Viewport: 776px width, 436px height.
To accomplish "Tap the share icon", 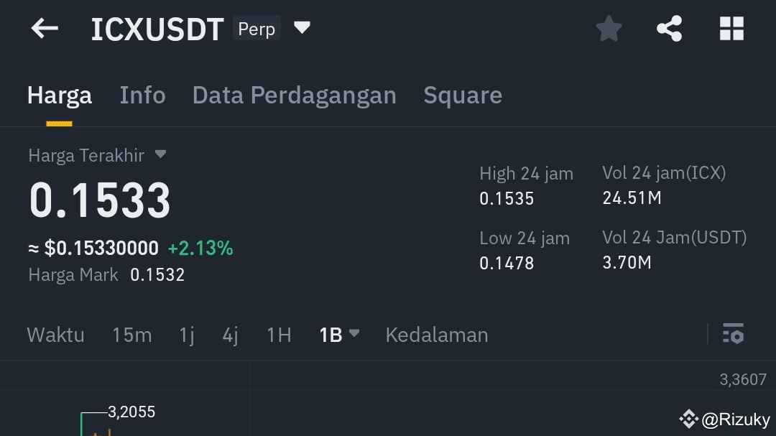I will click(669, 29).
